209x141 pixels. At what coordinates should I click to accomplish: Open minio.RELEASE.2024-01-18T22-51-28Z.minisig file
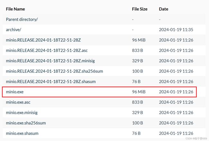(x=50, y=61)
